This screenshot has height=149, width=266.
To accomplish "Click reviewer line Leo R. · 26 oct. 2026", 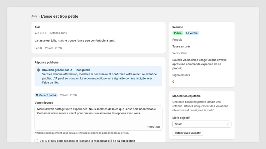I will tap(48, 48).
